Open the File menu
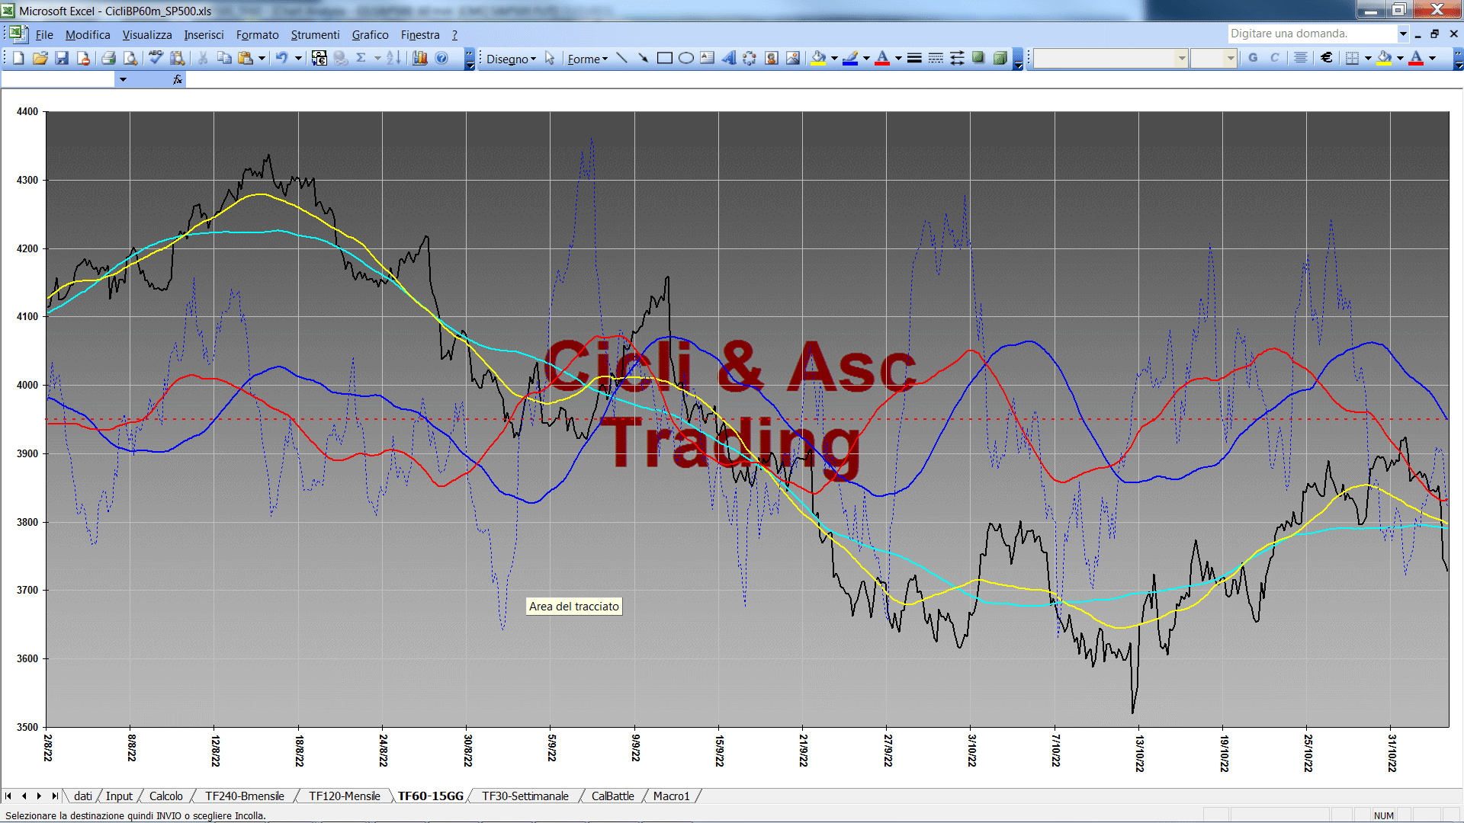This screenshot has width=1464, height=823. click(x=44, y=35)
